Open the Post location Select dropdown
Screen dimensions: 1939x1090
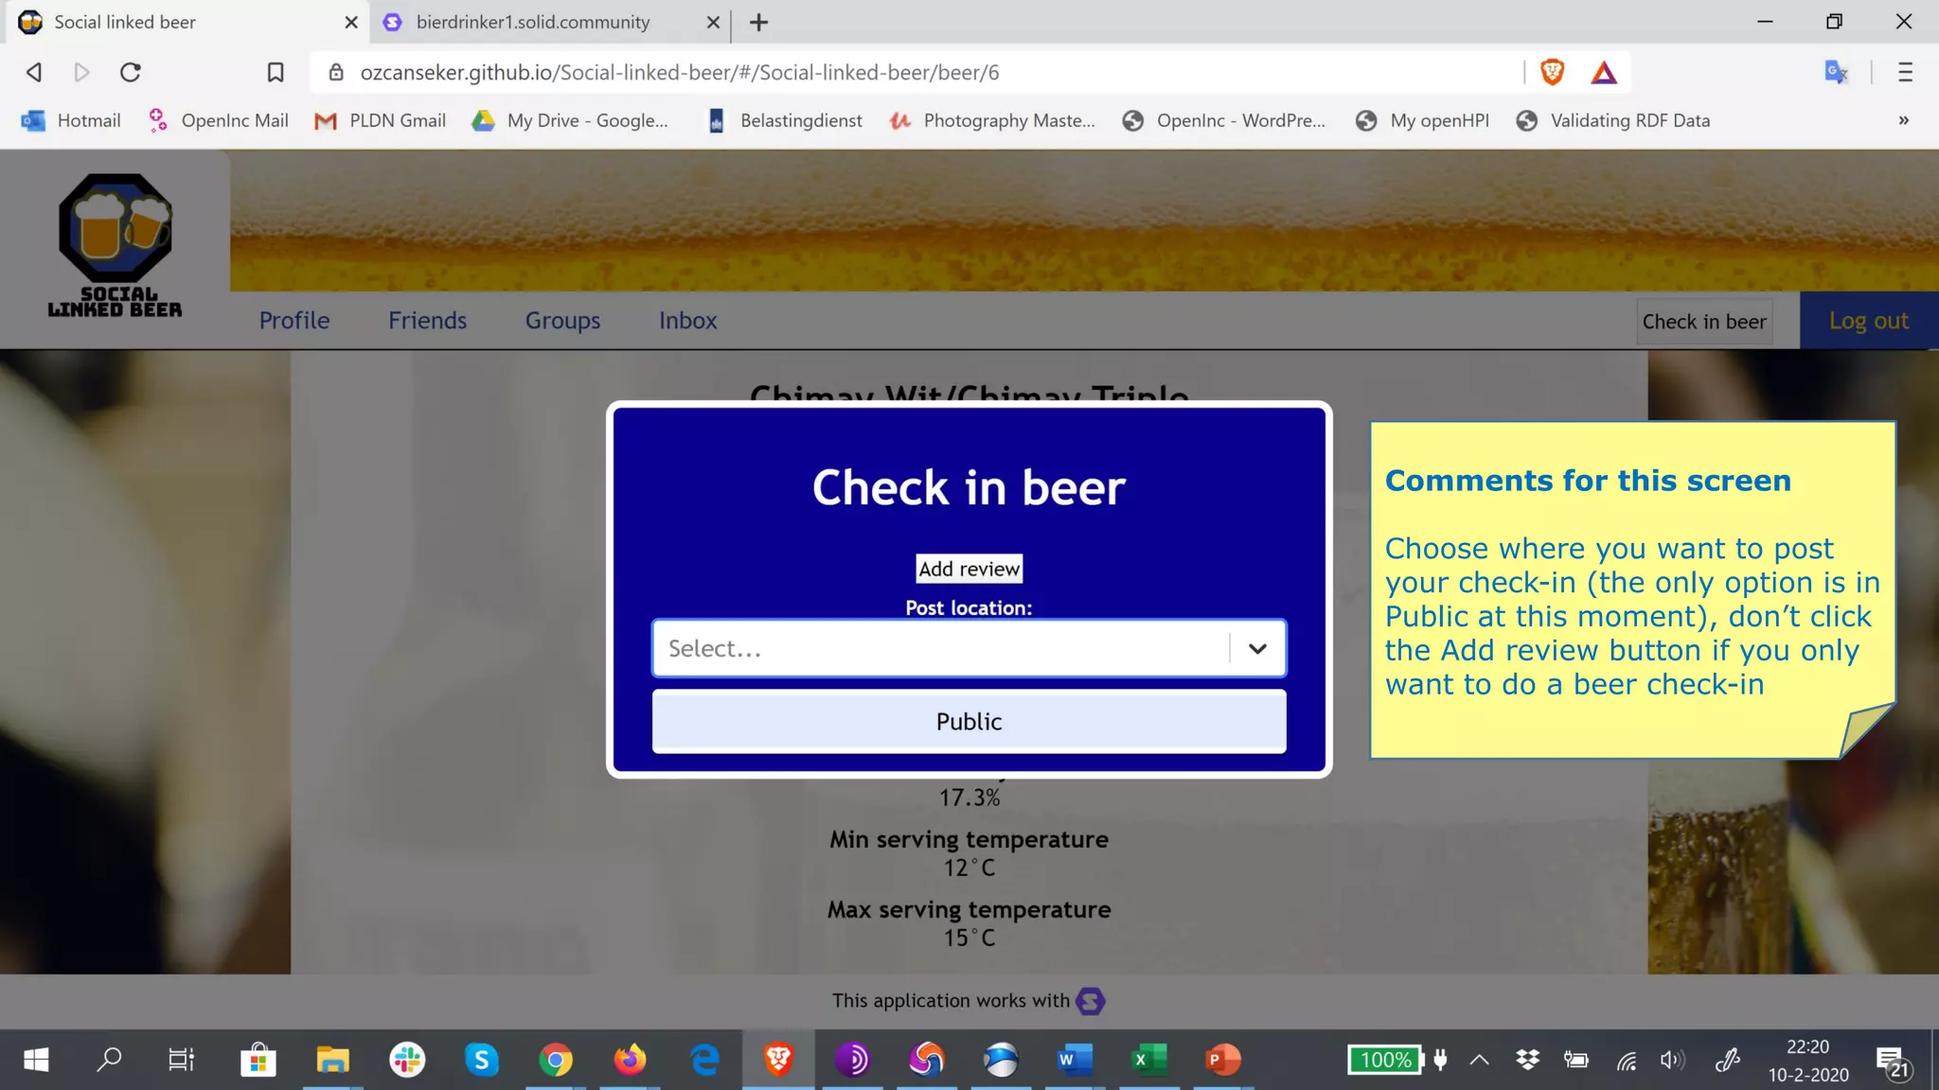(969, 648)
